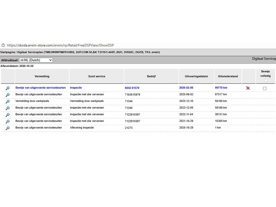Click the blue 6642 61579 company number

132,88
